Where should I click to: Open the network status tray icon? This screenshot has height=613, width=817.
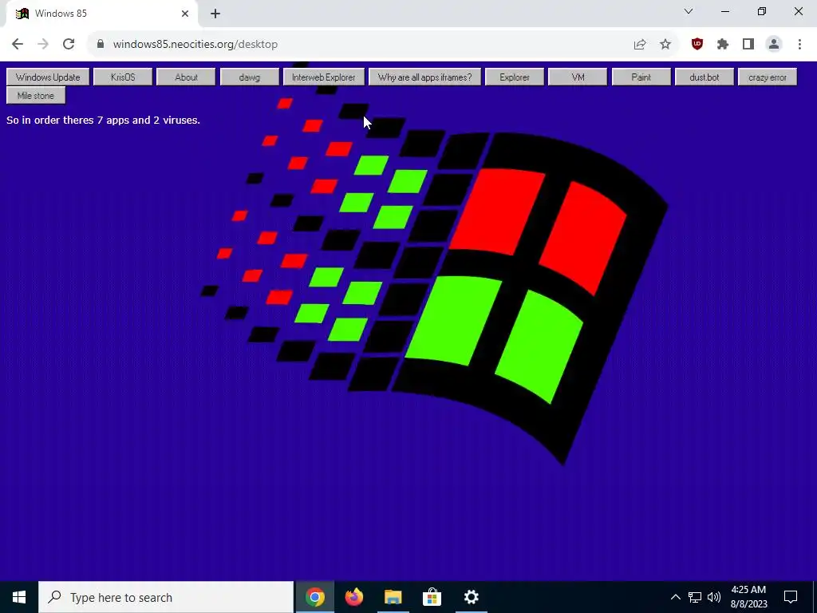pos(695,597)
